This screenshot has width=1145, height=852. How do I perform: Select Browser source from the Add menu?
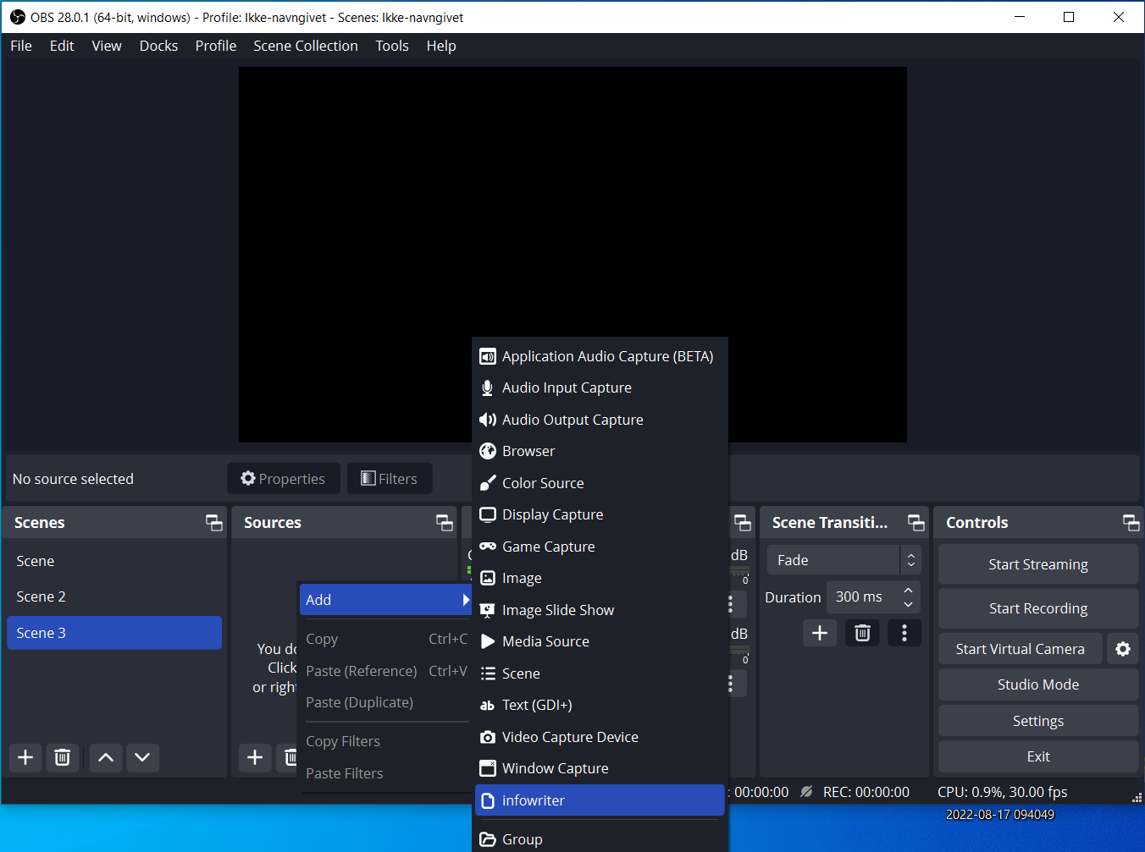600,451
